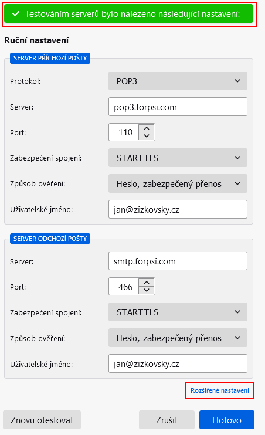Focus the smtp.forpsi.com server field
265x435 pixels.
(178, 261)
